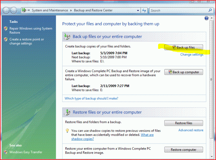
Task: Click the scrollbar down arrow
Action: (211, 157)
